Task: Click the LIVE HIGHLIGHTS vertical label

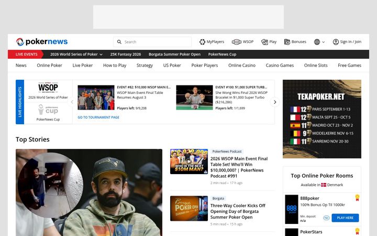Action: (20, 102)
